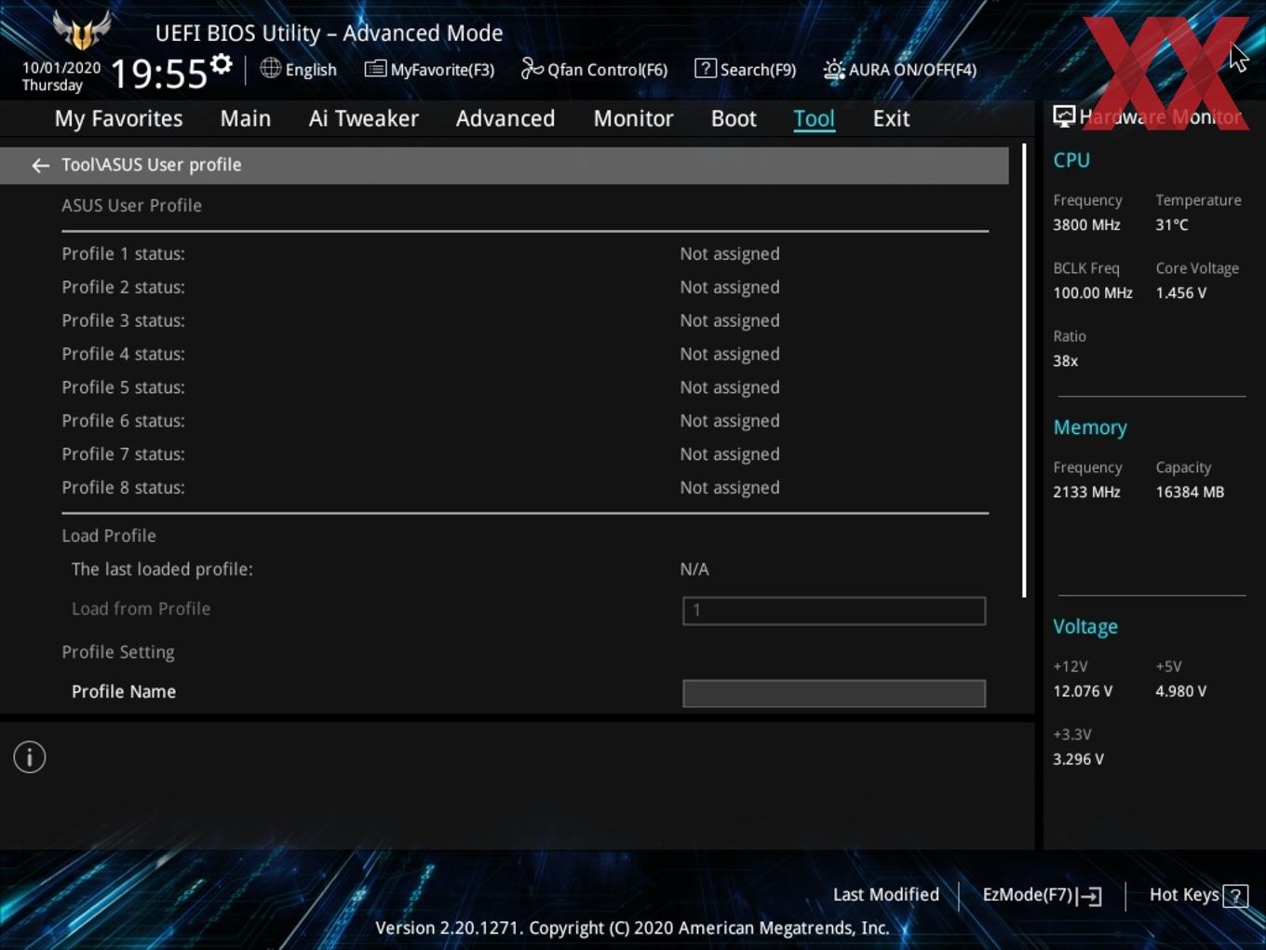Open Hot Keys question mark box
1266x950 pixels.
point(1235,896)
